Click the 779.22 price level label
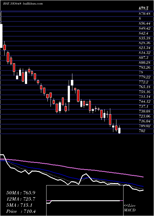 pyautogui.click(x=144, y=77)
